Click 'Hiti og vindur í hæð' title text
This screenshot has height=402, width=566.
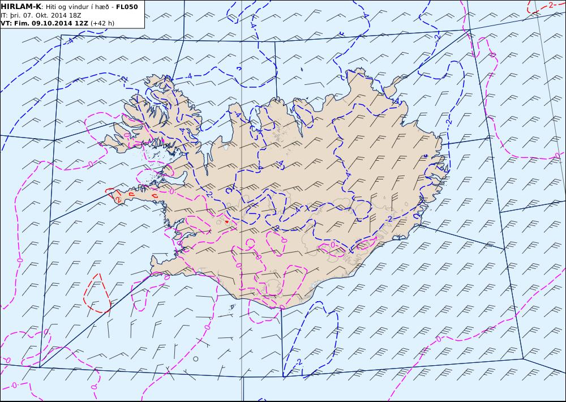[x=77, y=7]
